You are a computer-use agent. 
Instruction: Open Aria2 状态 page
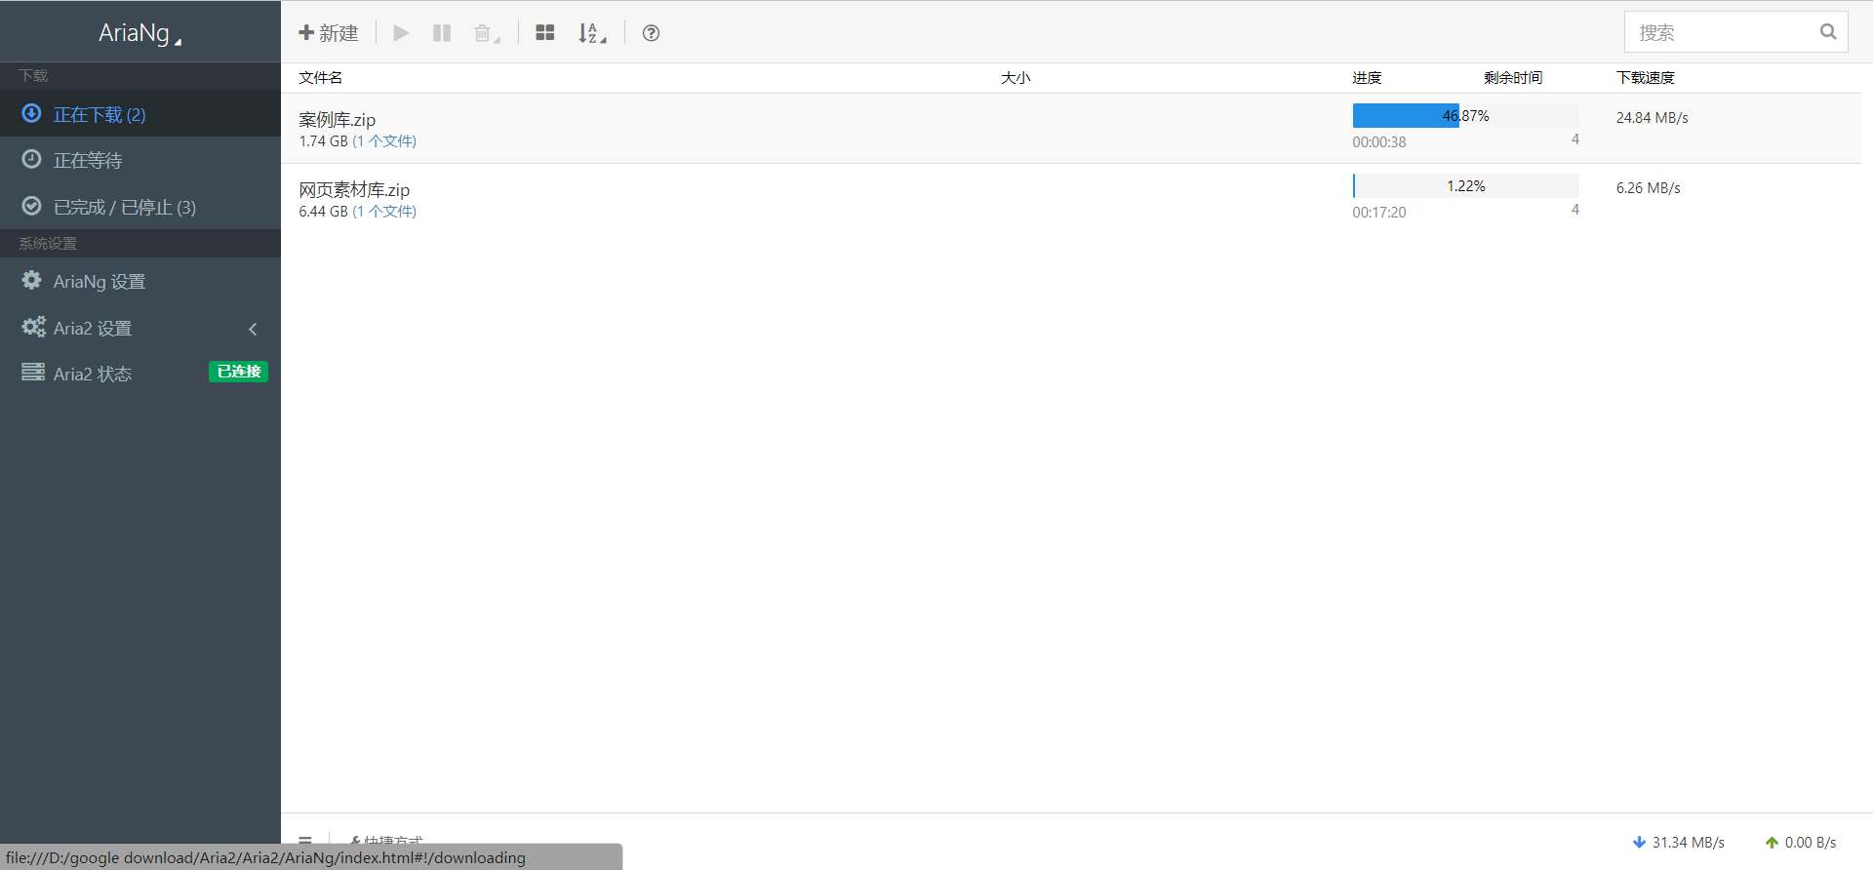(140, 374)
